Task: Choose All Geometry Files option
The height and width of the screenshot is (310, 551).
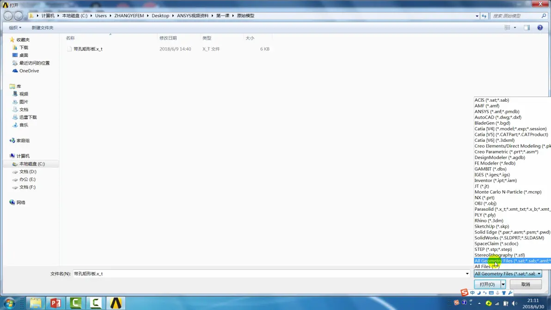Action: 512,261
